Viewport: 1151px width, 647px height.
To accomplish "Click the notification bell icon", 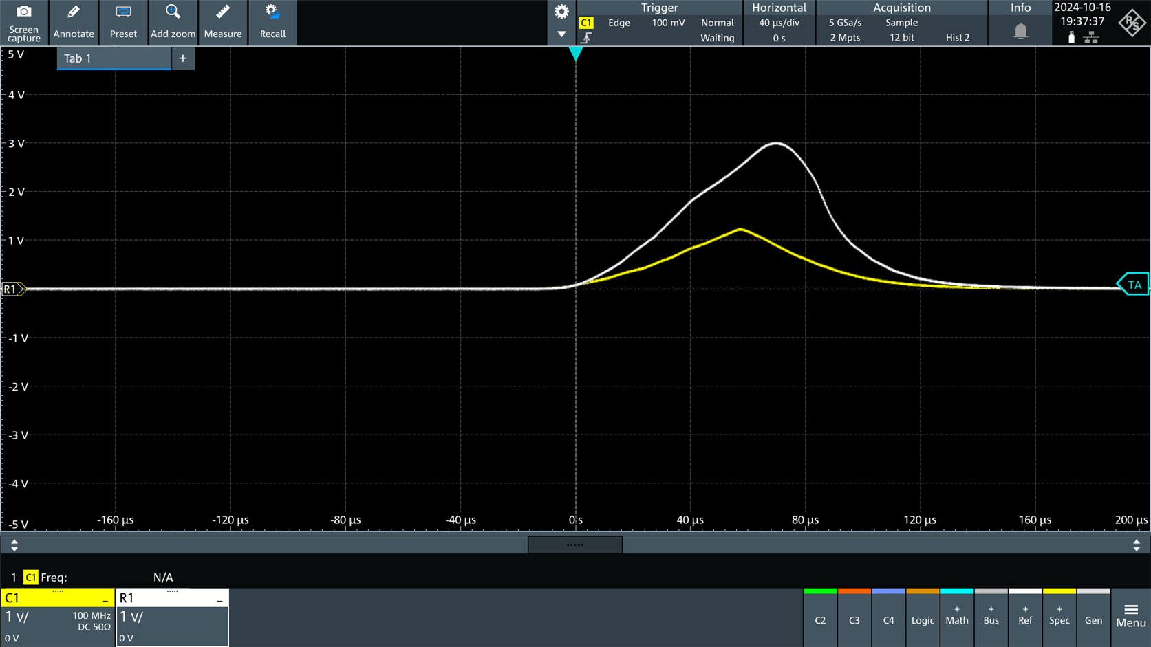I will click(x=1020, y=31).
